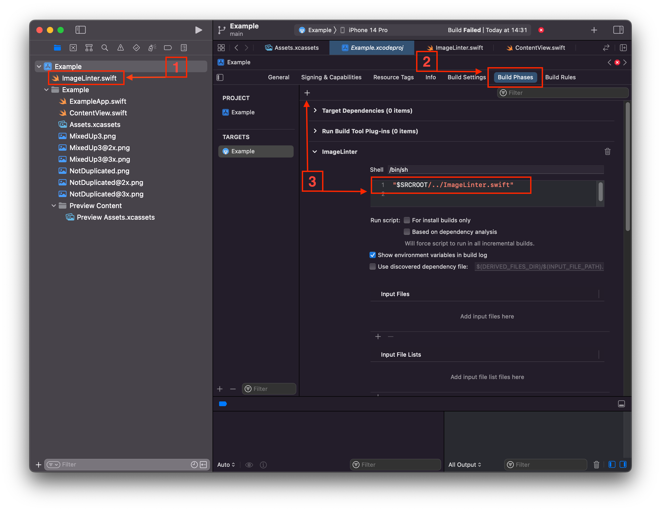The width and height of the screenshot is (661, 511).
Task: Select the Assets.xcassets editor tab
Action: coord(292,47)
